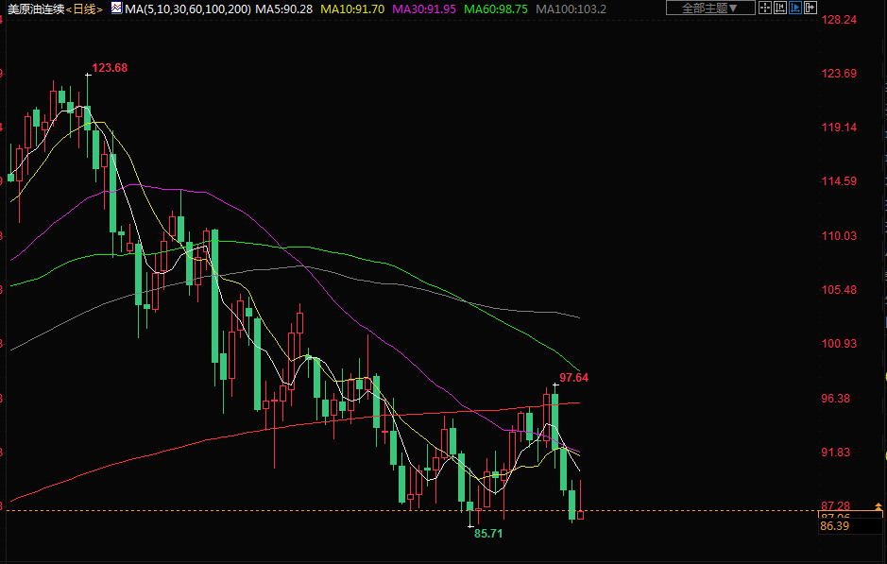The height and width of the screenshot is (564, 887).
Task: Click the interval measurement icon in top toolbar
Action: (781, 9)
